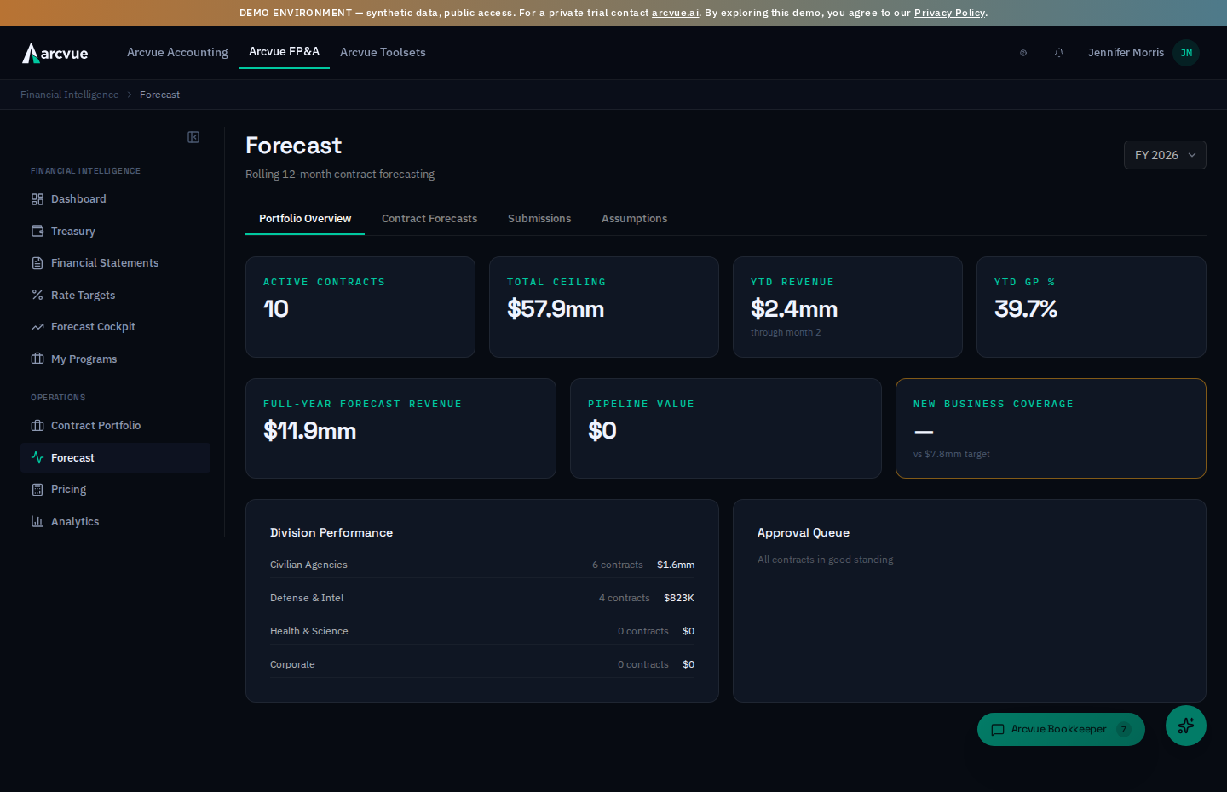Open the sparkle AI assistant button
Viewport: 1227px width, 792px height.
pos(1186,726)
